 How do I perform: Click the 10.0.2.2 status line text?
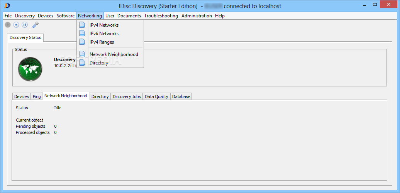tap(65, 66)
